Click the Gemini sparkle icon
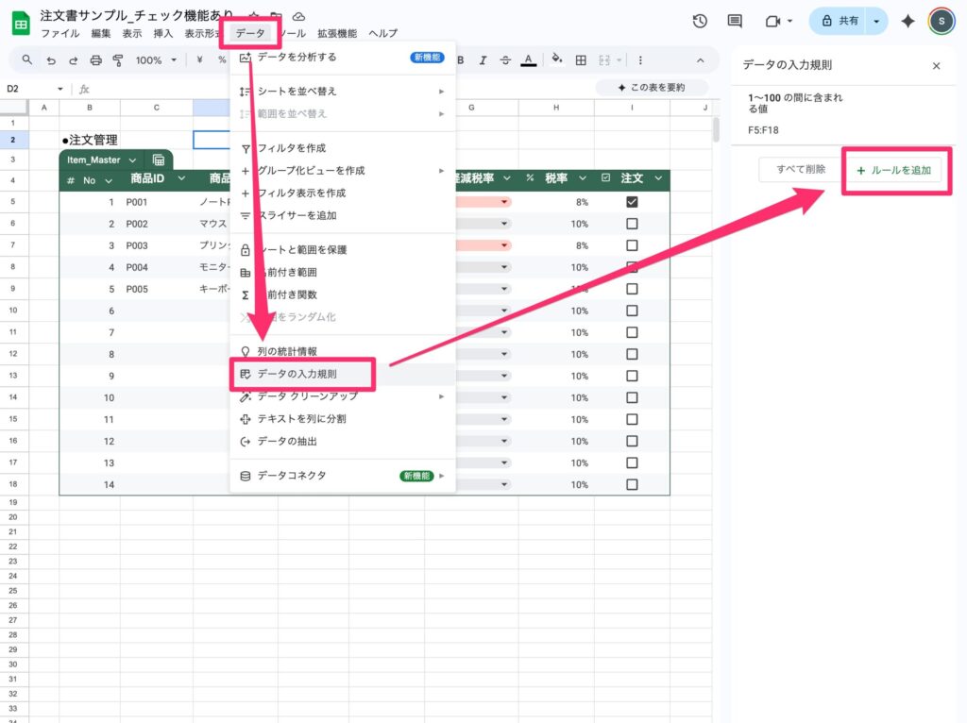The image size is (967, 723). click(908, 21)
